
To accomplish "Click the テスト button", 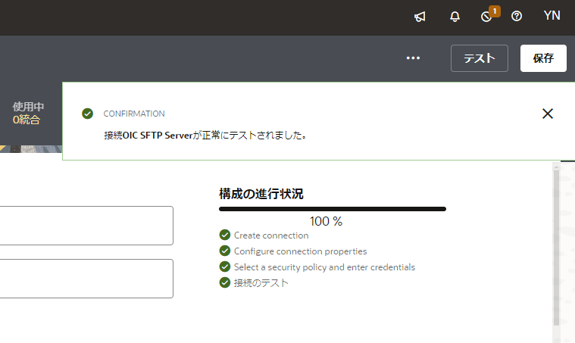I will click(x=479, y=58).
